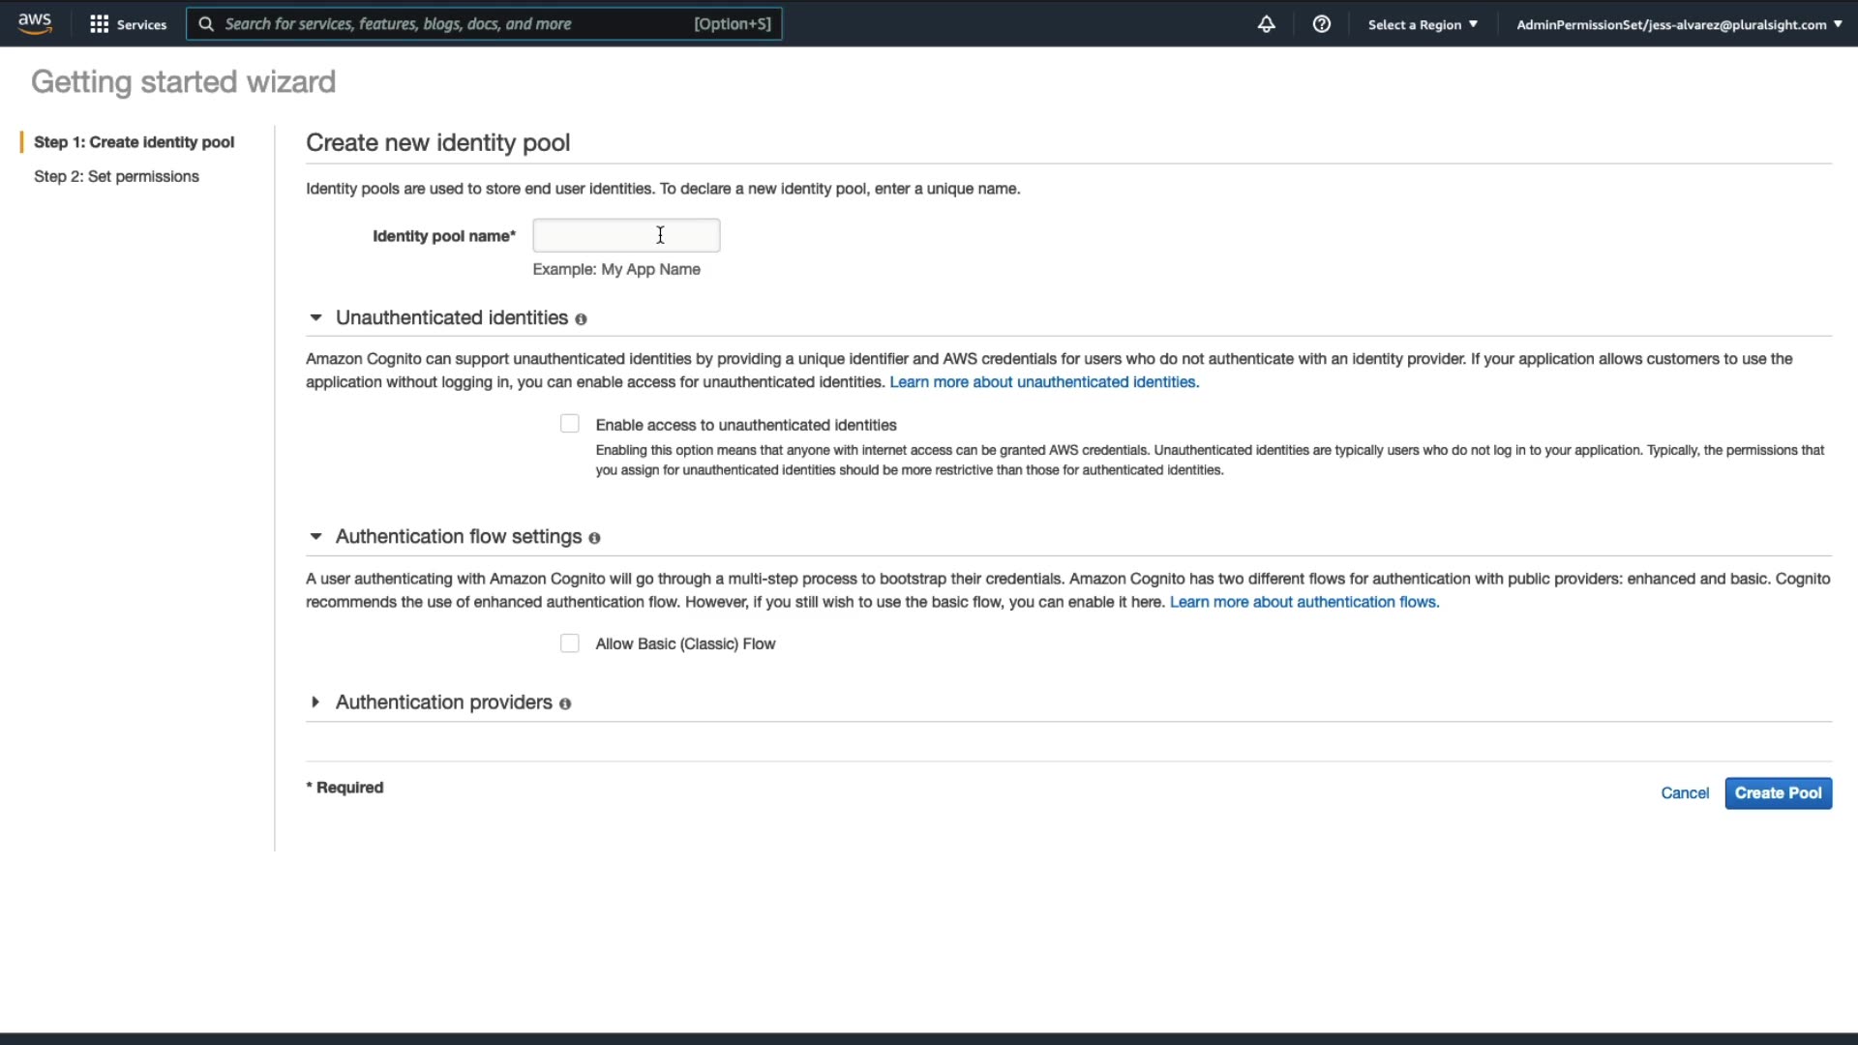Check Allow Basic (Classic) Flow

pos(570,643)
